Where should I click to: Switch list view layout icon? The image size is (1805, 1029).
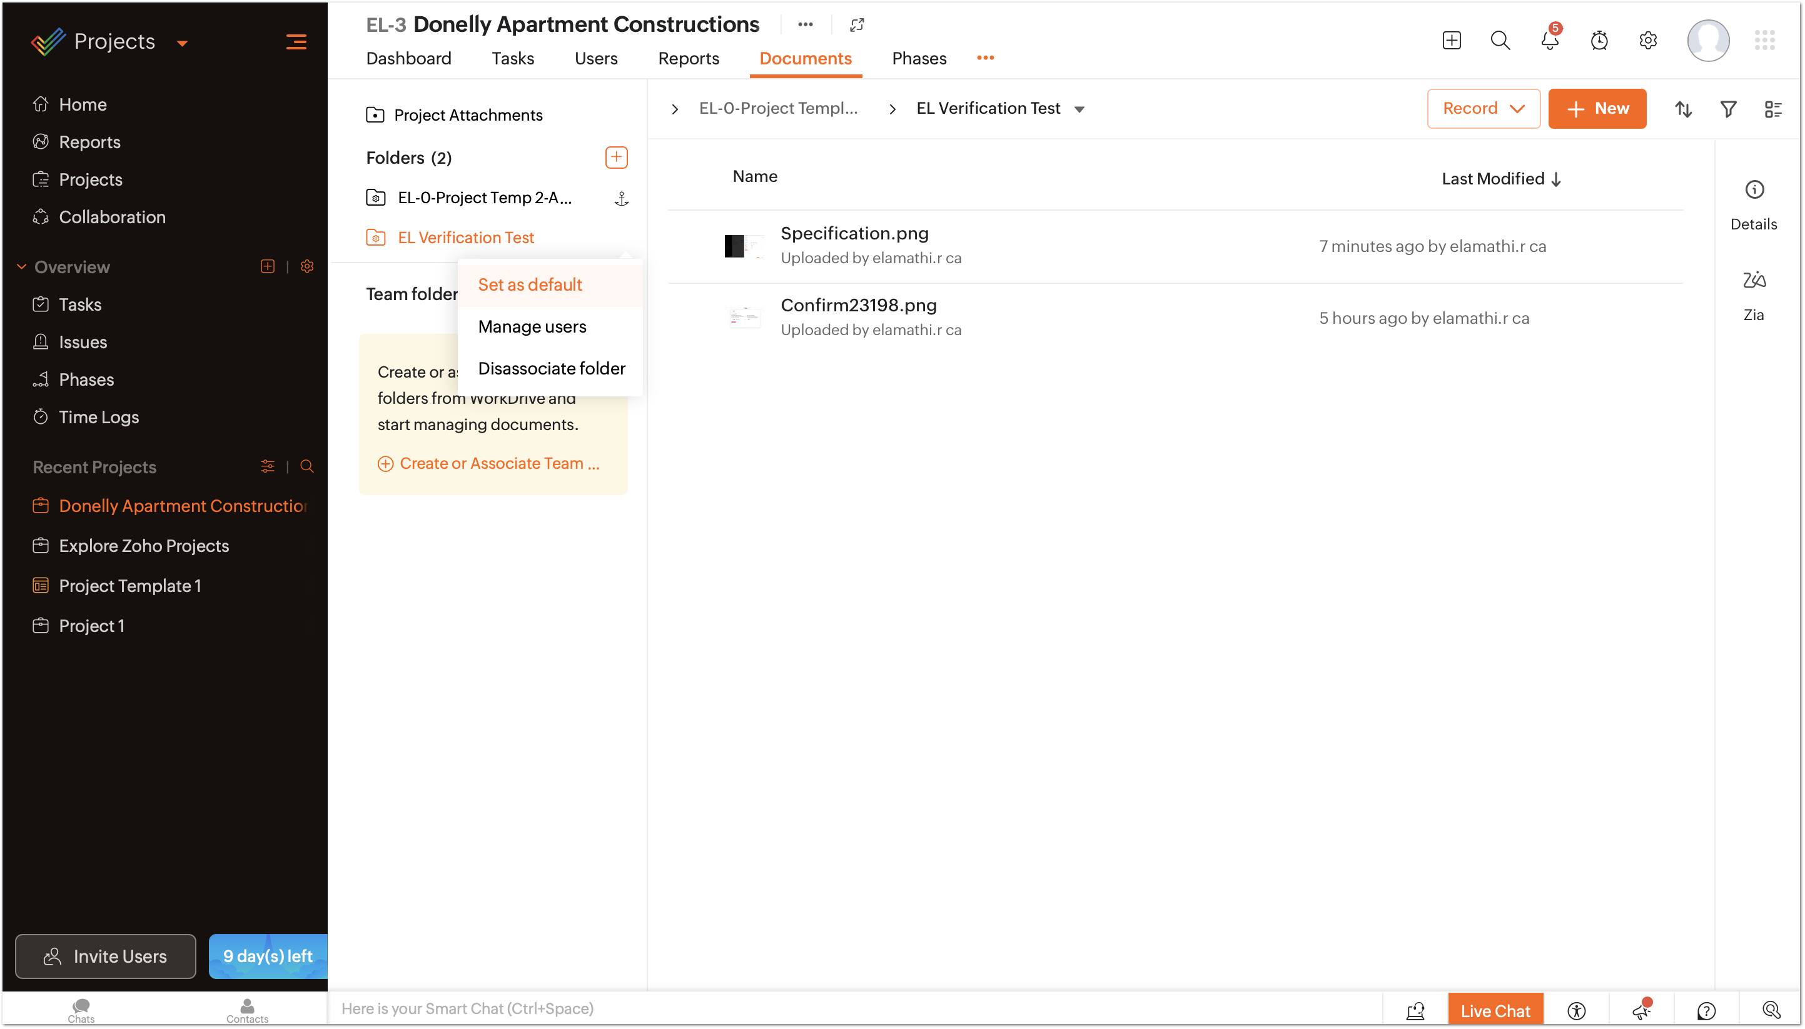point(1772,109)
